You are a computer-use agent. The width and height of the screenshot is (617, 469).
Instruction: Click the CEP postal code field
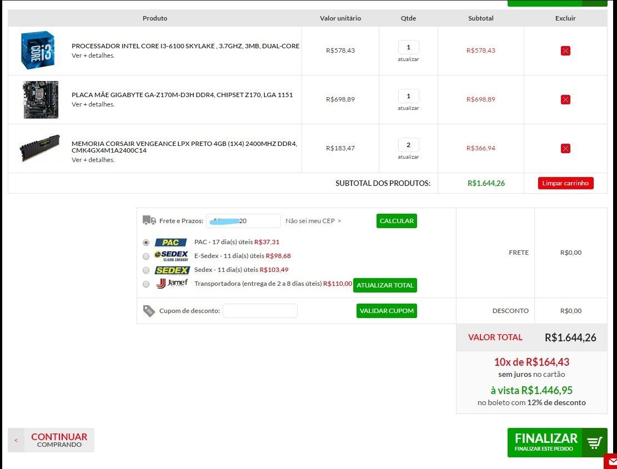(x=244, y=221)
